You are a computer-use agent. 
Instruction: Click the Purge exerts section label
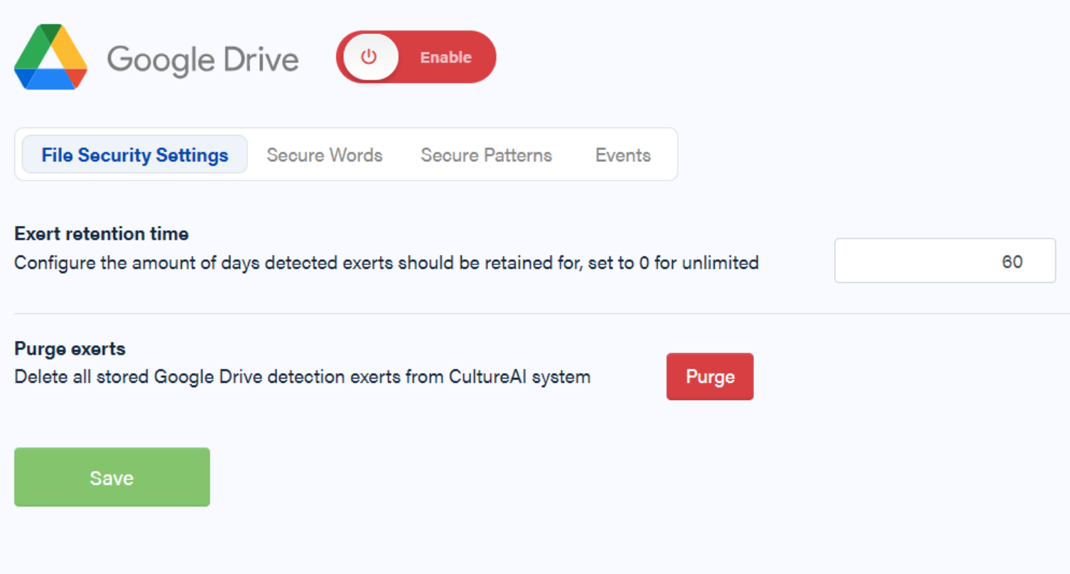coord(69,348)
